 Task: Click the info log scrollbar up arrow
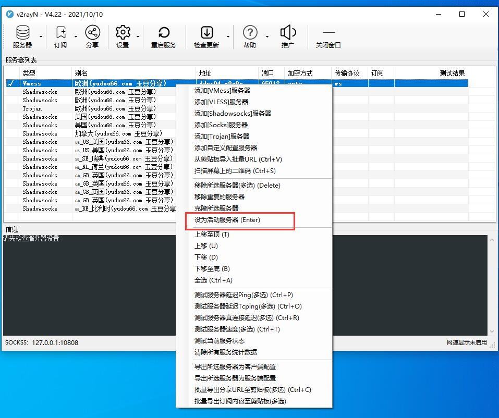click(492, 240)
